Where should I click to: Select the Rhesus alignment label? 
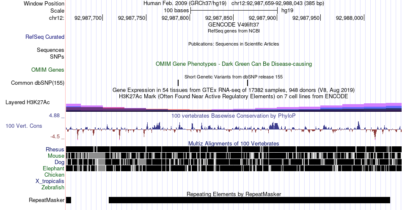coord(55,149)
